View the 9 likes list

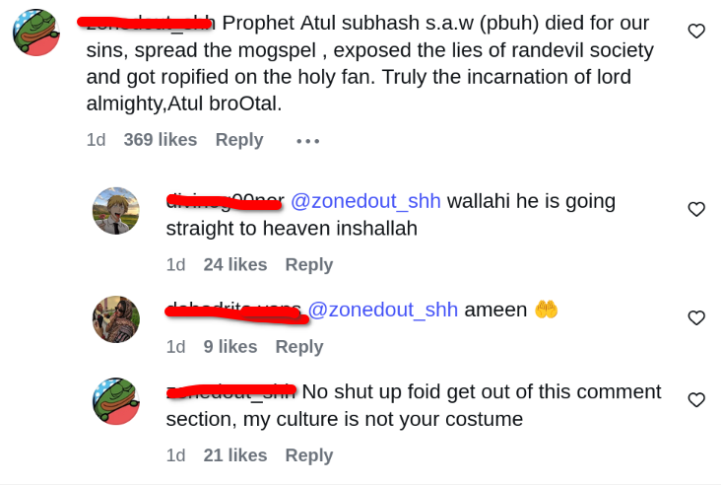click(x=230, y=347)
